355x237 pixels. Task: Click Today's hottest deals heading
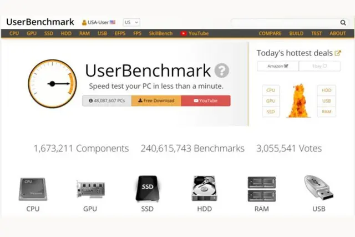click(295, 53)
